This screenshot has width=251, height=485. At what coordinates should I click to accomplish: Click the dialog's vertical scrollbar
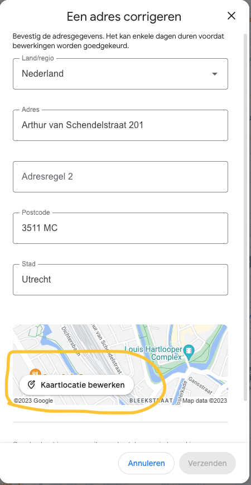245,216
